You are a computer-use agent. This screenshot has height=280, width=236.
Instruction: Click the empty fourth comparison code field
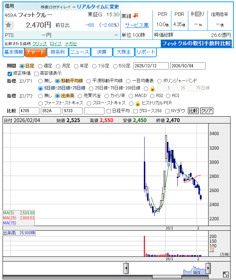(94, 111)
